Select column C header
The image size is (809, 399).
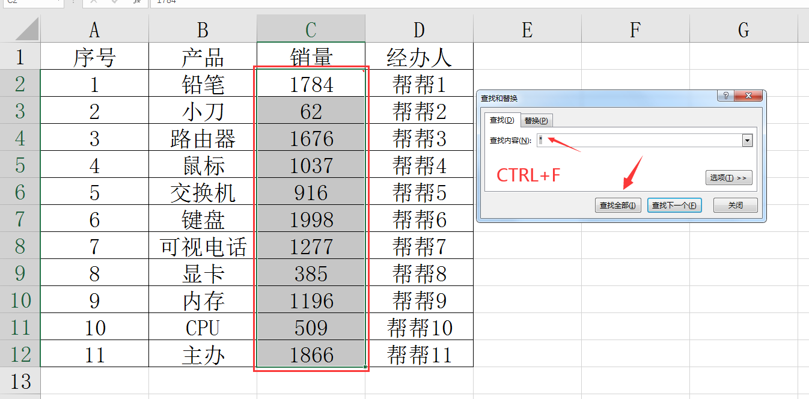click(311, 29)
